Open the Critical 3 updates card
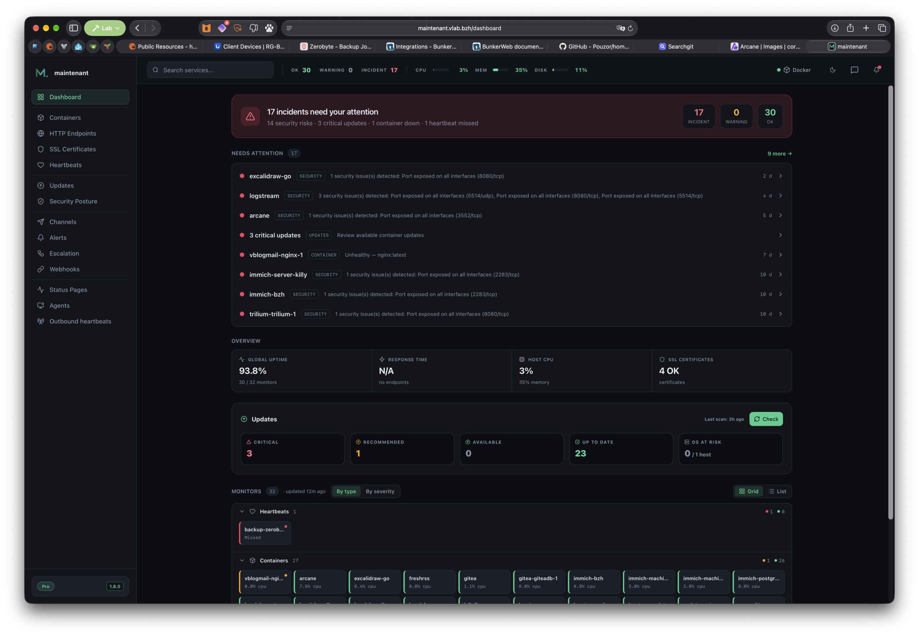 point(293,448)
